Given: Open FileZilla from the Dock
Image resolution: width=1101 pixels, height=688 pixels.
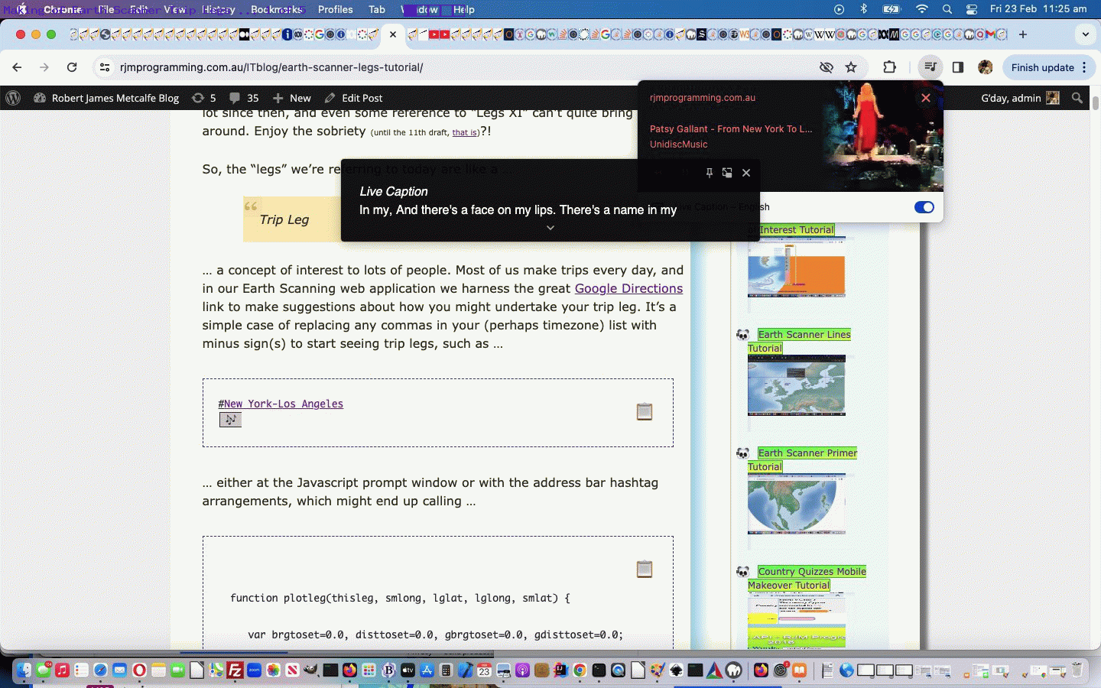Looking at the screenshot, I should pyautogui.click(x=235, y=670).
